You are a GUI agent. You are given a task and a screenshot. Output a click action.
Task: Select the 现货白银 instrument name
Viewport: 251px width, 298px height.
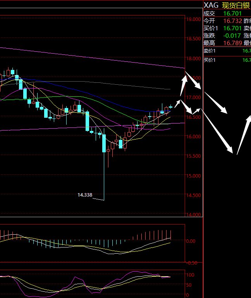coord(236,5)
